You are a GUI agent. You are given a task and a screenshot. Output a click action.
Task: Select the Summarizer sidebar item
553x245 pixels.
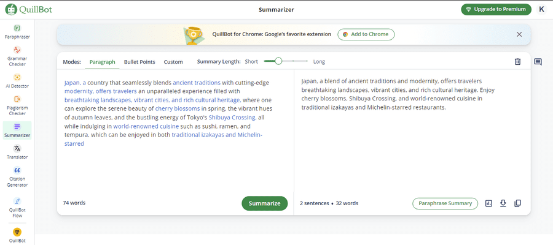point(17,130)
